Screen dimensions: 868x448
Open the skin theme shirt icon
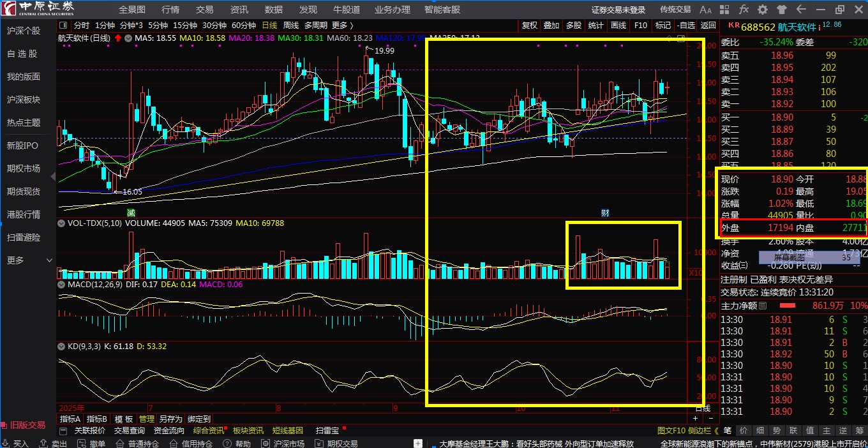tap(782, 10)
